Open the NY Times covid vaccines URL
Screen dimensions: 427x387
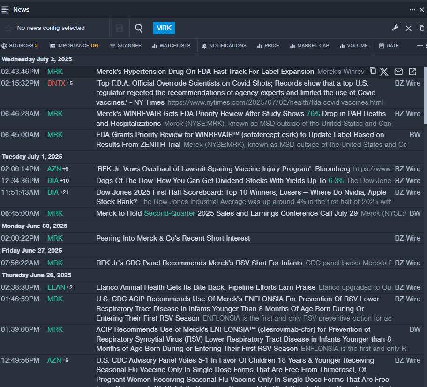(275, 102)
